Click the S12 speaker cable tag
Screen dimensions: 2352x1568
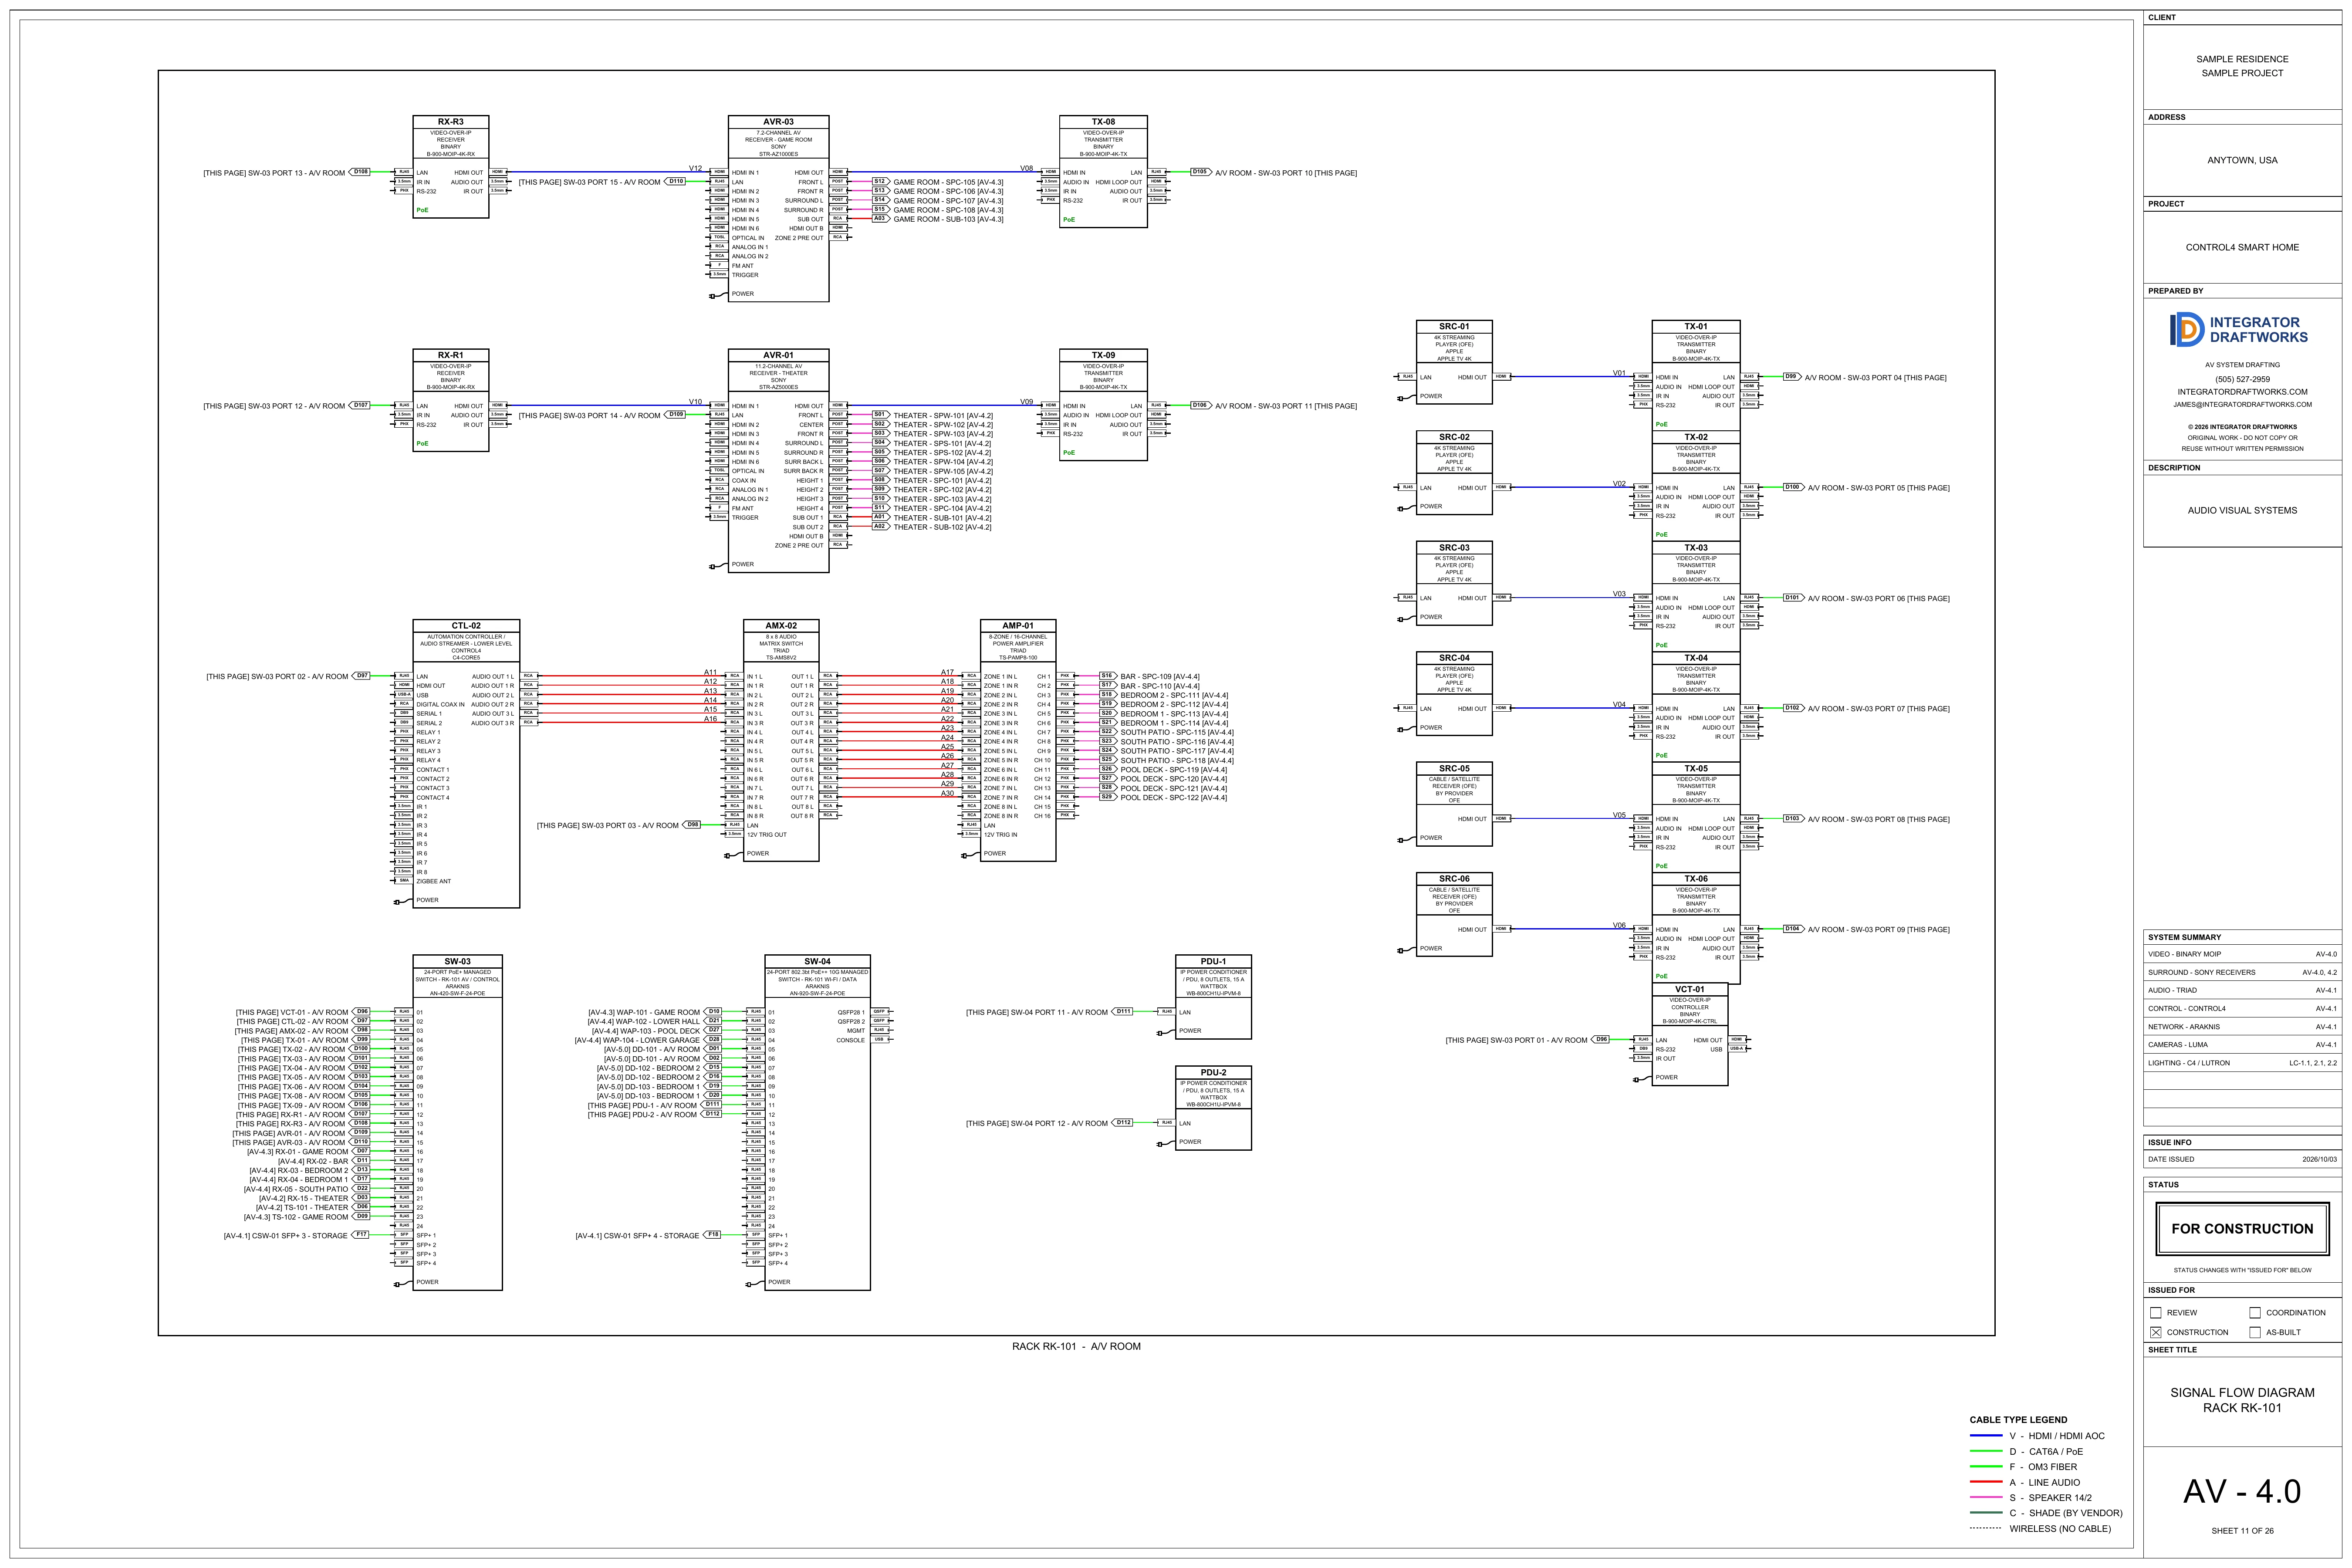(x=880, y=181)
